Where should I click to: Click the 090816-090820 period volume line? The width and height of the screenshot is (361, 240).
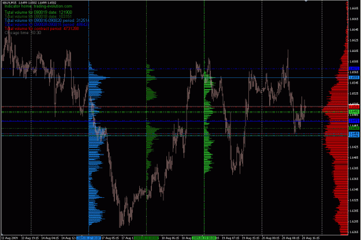click(x=47, y=20)
